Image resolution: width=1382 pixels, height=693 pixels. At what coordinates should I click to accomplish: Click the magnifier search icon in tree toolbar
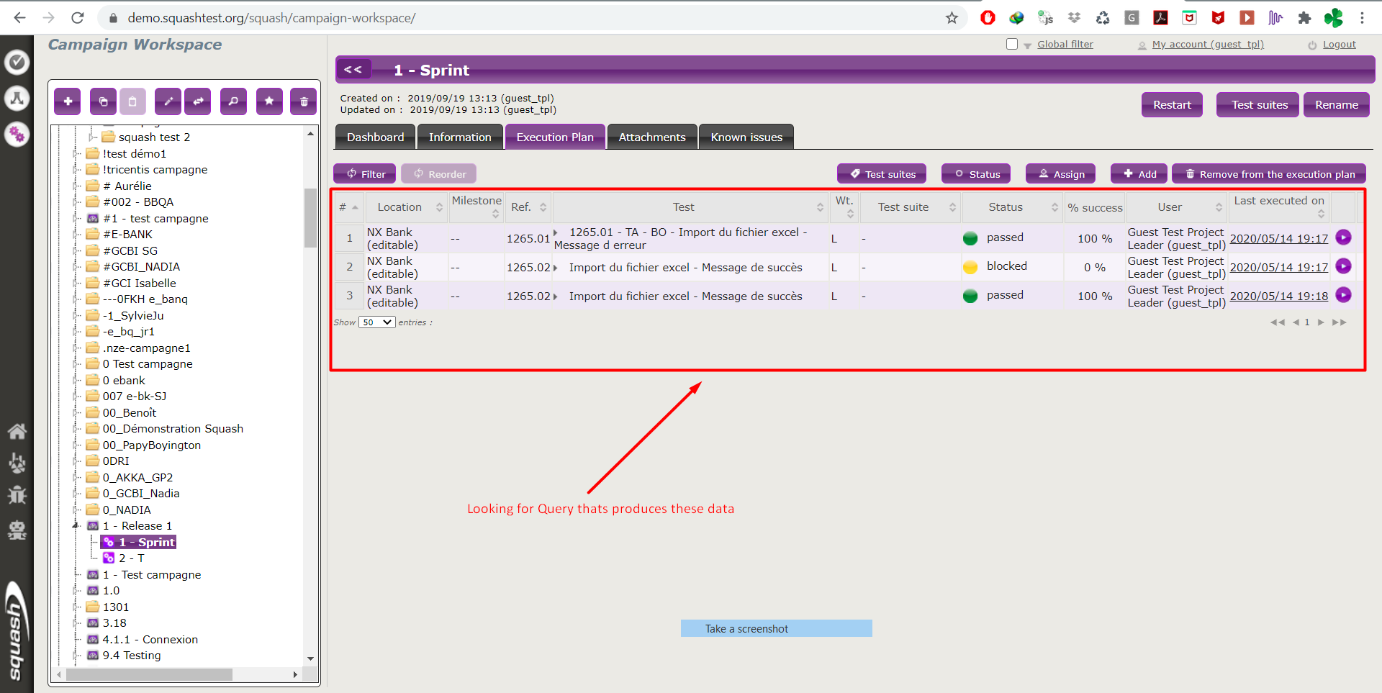click(x=233, y=102)
